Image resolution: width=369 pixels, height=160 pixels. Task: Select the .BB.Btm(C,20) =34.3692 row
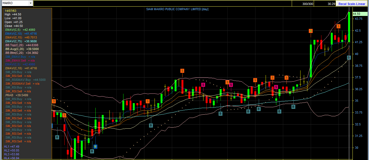[x=21, y=53]
